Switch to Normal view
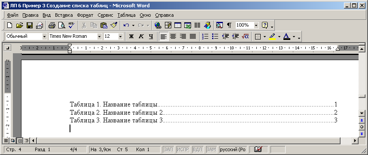Image resolution: width=368 pixels, height=155 pixels. 6,141
